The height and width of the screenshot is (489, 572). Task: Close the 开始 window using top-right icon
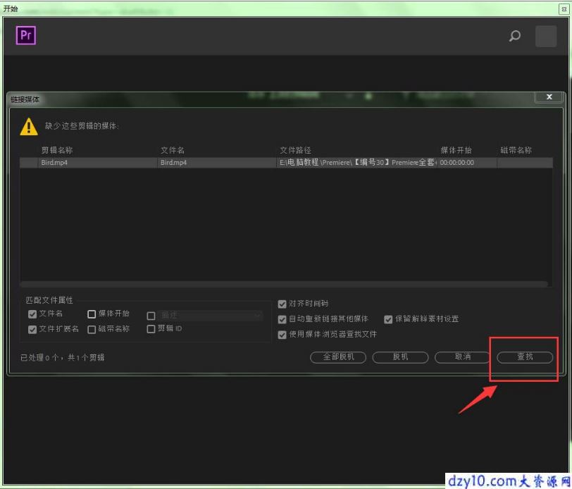pos(564,9)
